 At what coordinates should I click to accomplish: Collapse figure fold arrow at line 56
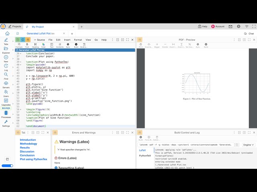point(20,109)
